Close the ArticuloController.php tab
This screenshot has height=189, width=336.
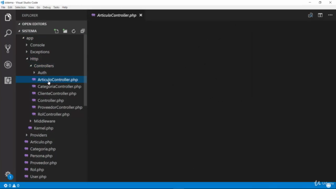(141, 15)
